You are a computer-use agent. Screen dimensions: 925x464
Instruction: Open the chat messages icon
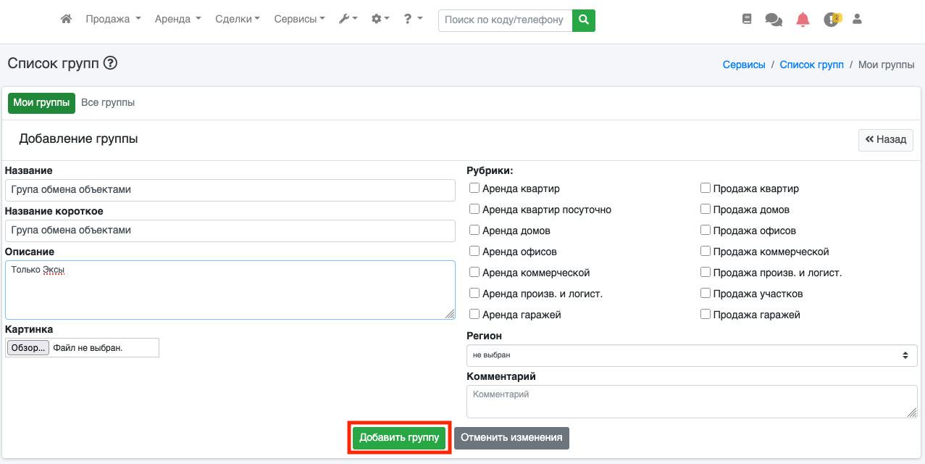(774, 20)
